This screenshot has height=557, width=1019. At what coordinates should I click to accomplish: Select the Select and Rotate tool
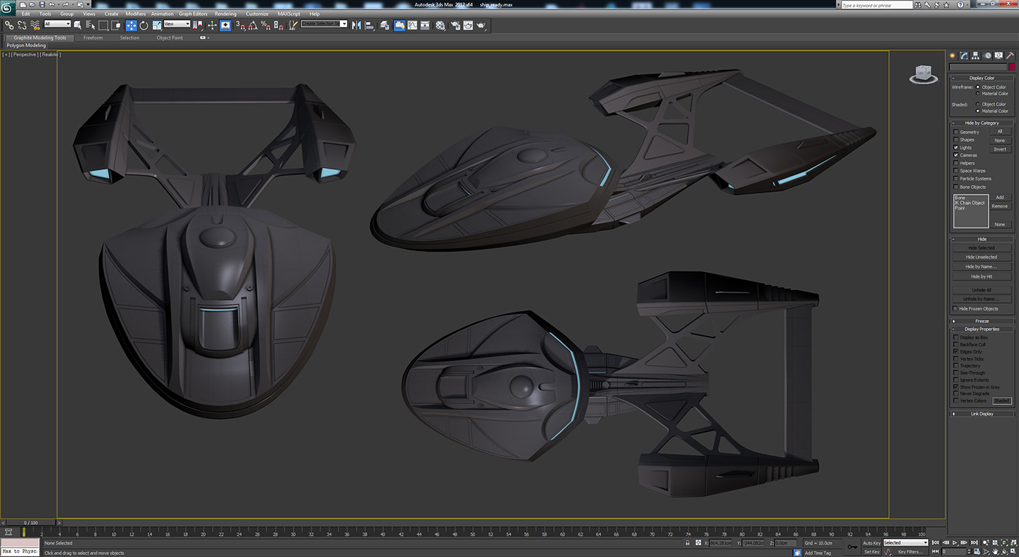coord(143,24)
